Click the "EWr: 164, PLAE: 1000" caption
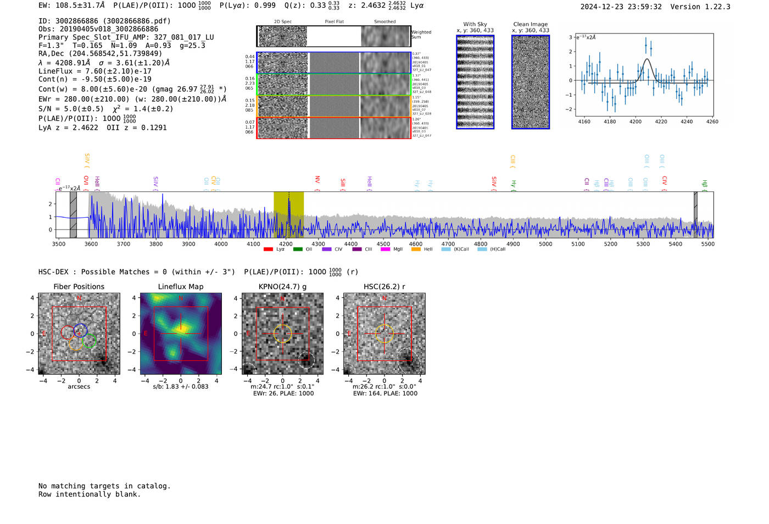The height and width of the screenshot is (524, 769). pos(385,394)
